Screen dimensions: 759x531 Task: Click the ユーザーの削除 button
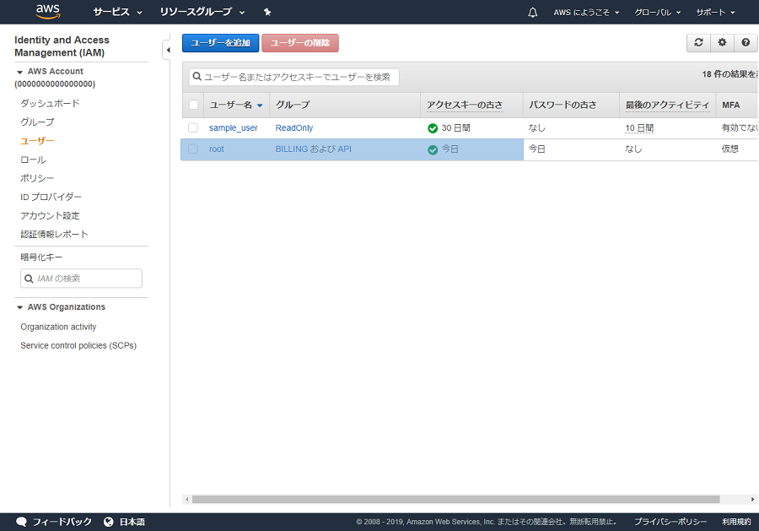click(300, 43)
